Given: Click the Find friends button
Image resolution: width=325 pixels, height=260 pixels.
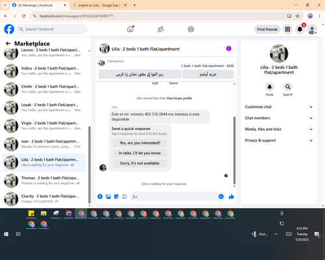Looking at the screenshot, I should 267,29.
